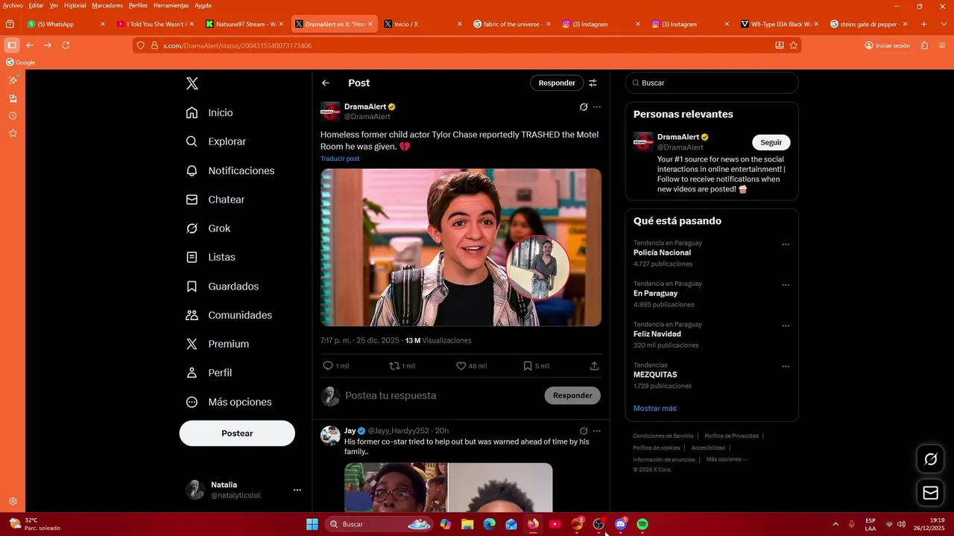Open History clock icon in Firefox sidebar

tap(13, 116)
